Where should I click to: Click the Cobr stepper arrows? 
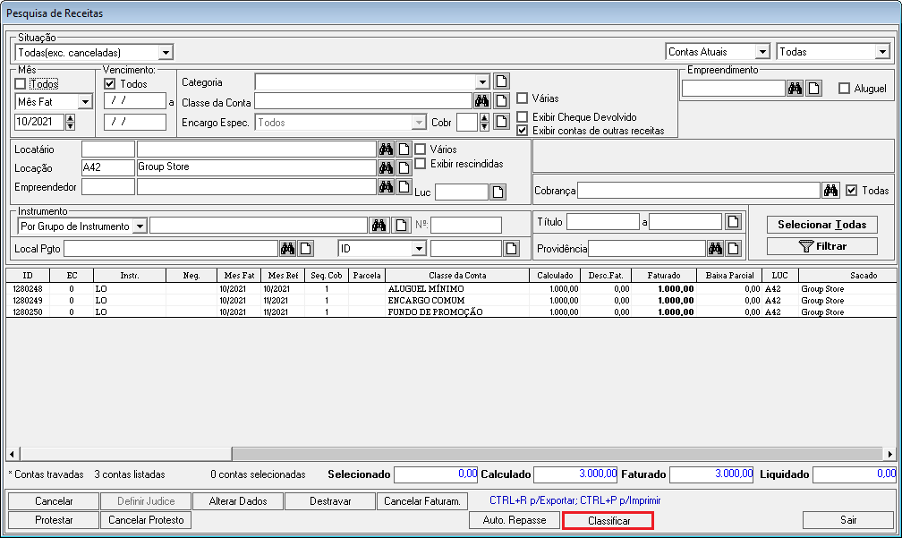[x=484, y=122]
